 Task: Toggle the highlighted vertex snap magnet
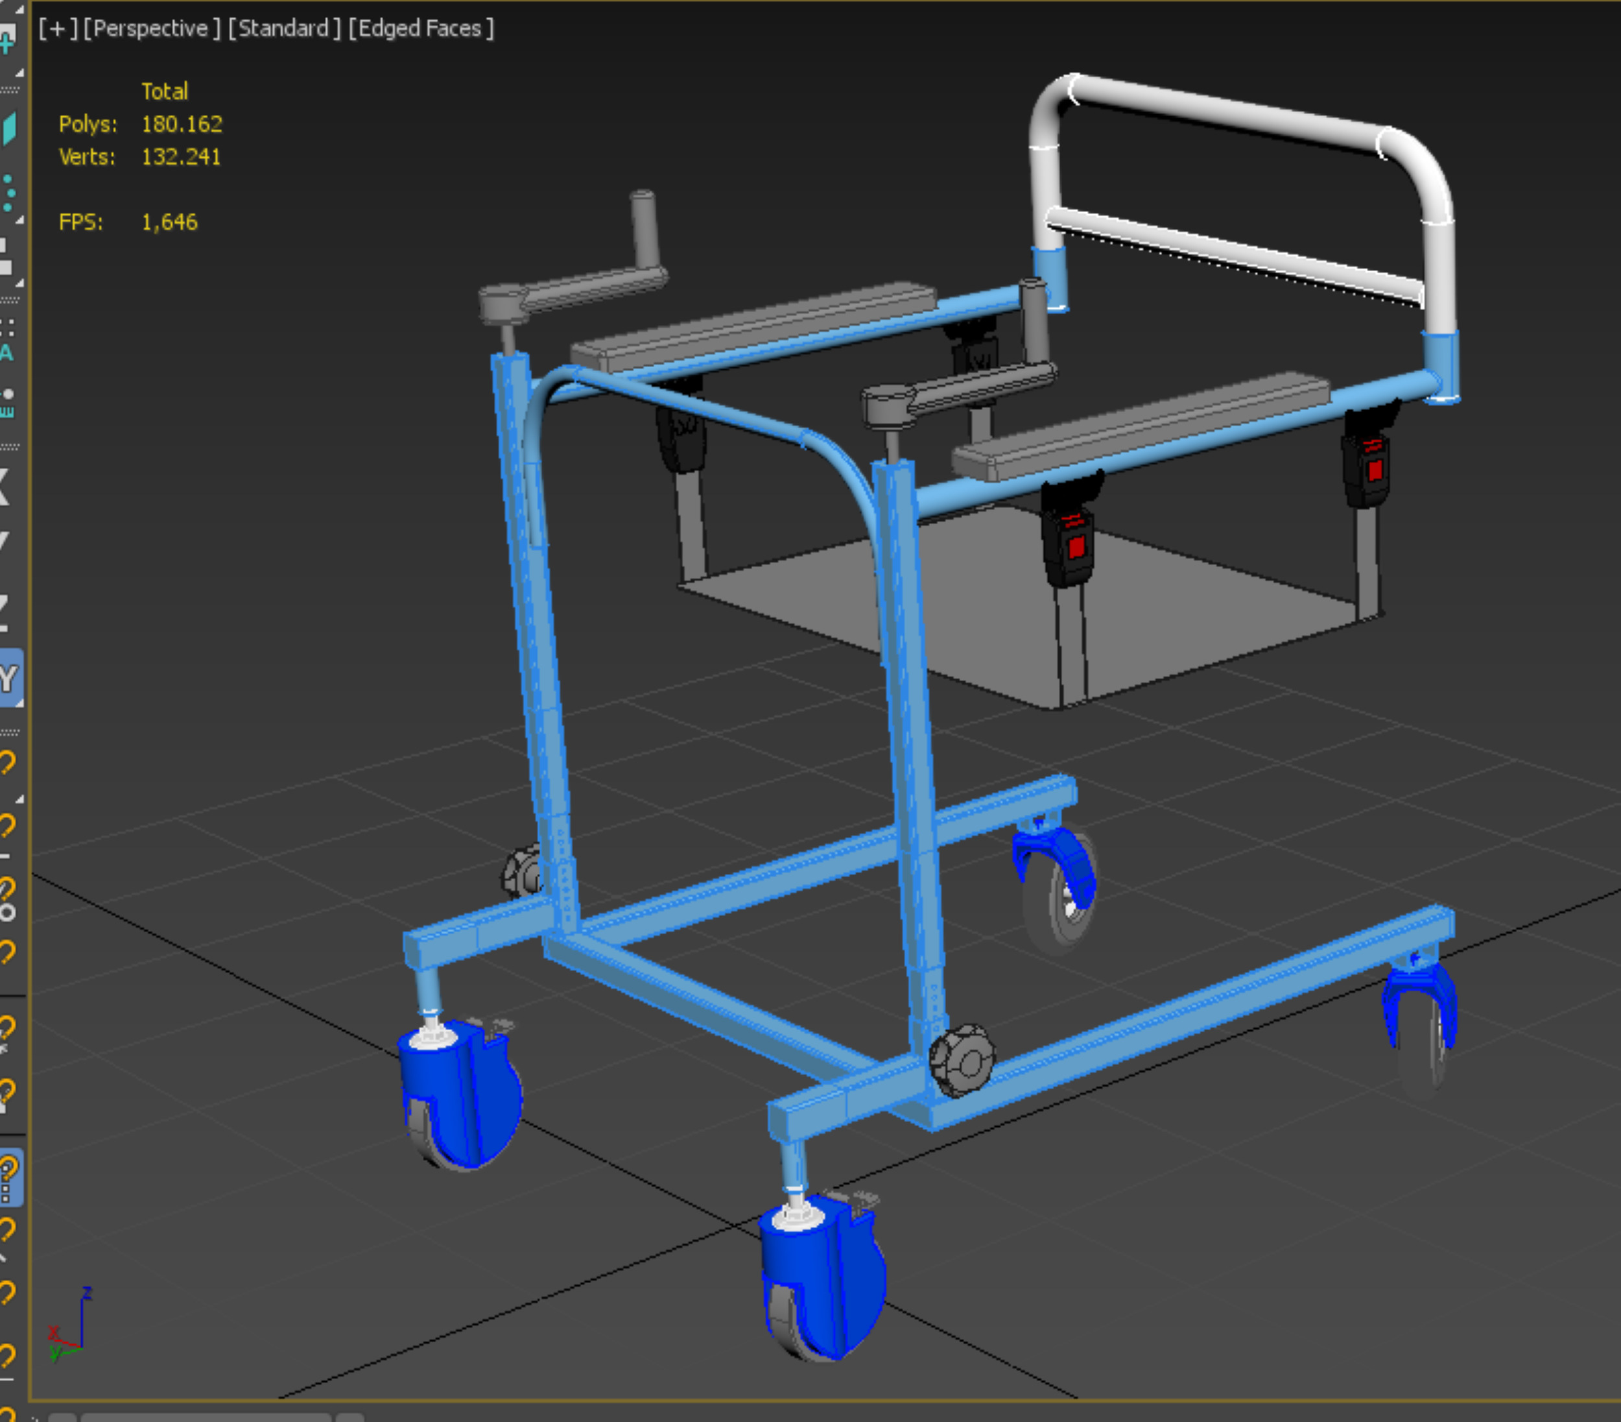(10, 1177)
